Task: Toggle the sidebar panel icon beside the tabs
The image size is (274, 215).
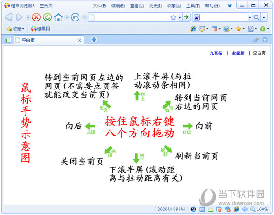Action: [x=8, y=40]
